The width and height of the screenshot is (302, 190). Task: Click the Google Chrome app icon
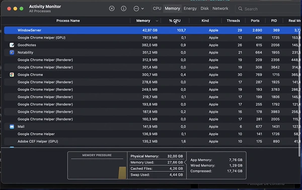pyautogui.click(x=12, y=75)
